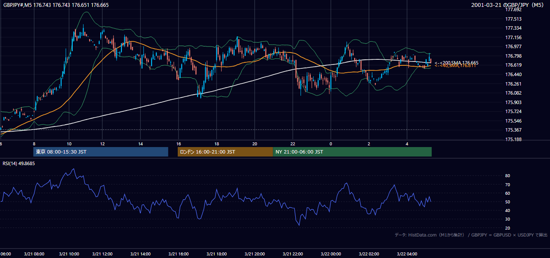Click the 177.692 price axis value
Viewport: 550px width, 258px height.
tap(513, 9)
